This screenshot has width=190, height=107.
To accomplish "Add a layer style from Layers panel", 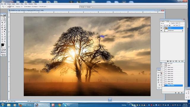I will click(168, 61).
